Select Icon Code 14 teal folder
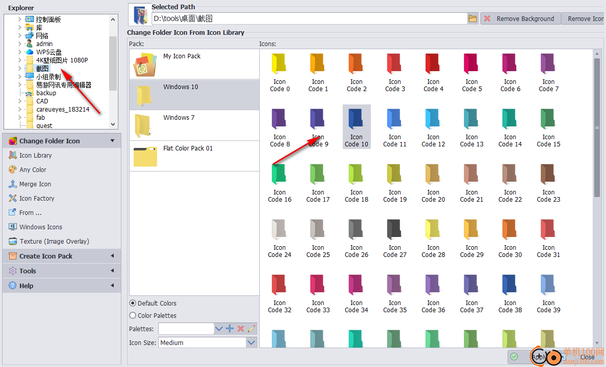This screenshot has height=367, width=606. pyautogui.click(x=510, y=127)
